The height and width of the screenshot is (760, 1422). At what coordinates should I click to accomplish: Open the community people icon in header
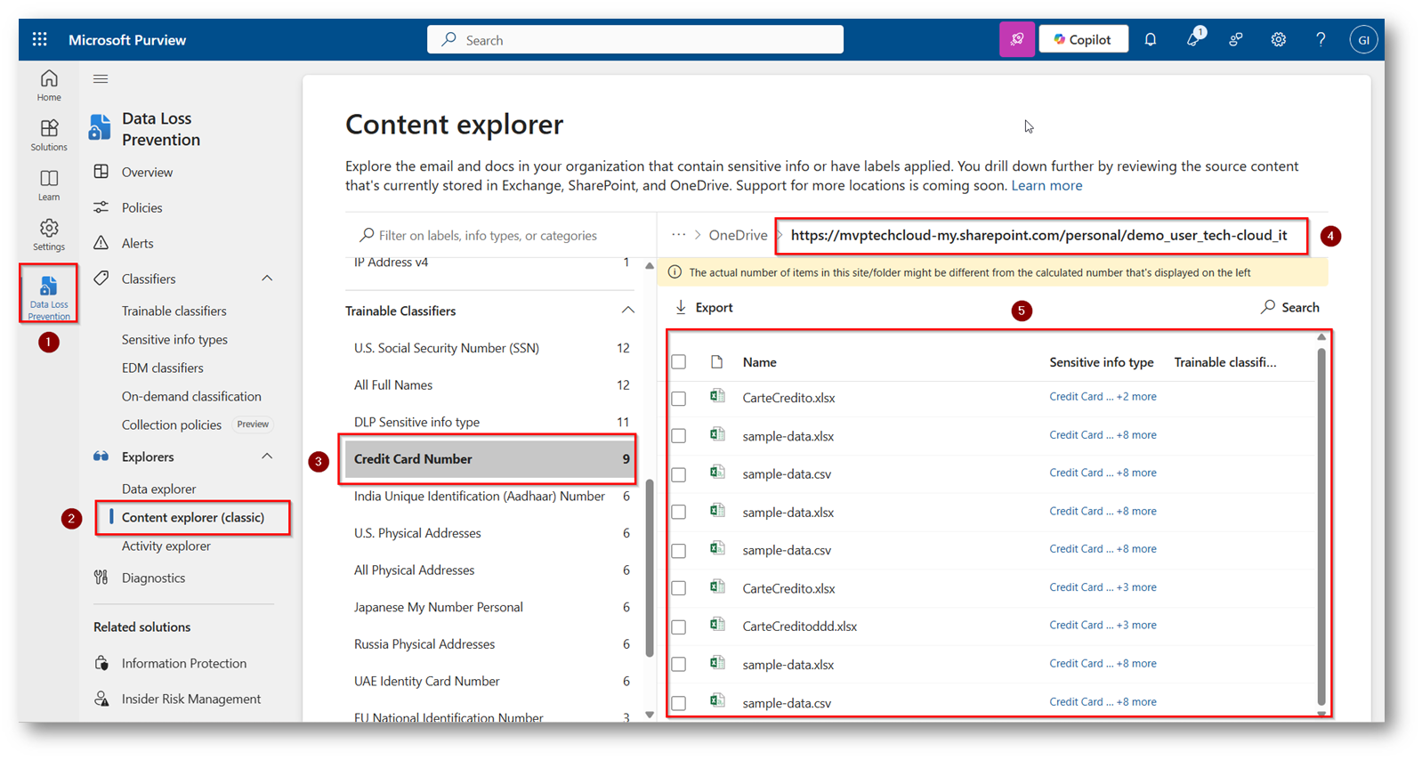coord(1236,39)
